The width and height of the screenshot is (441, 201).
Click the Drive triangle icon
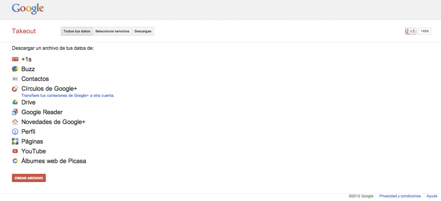point(15,103)
